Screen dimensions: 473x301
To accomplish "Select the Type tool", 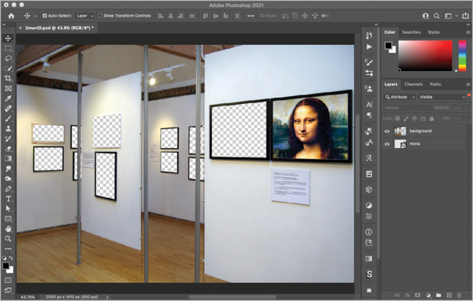I will (8, 199).
